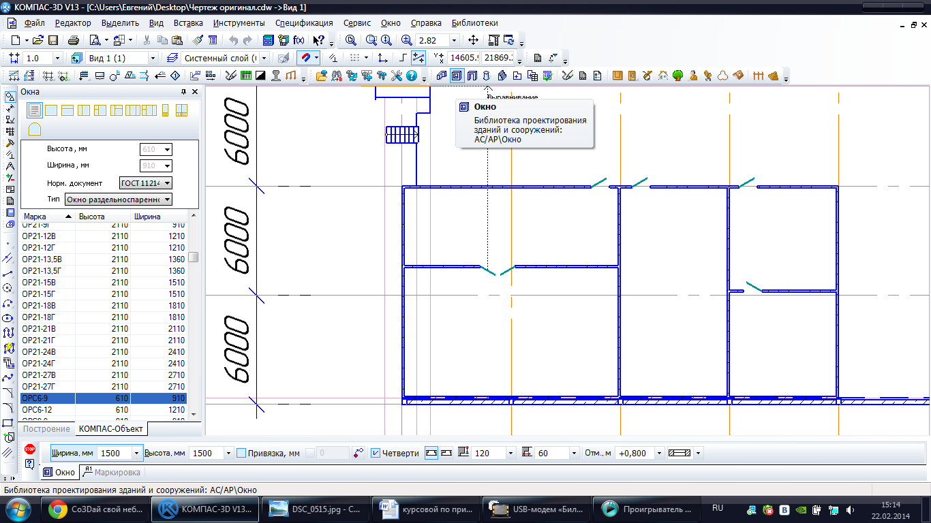Screen dimensions: 931x523
Task: Toggle the magnet snaps icon
Action: 305,58
